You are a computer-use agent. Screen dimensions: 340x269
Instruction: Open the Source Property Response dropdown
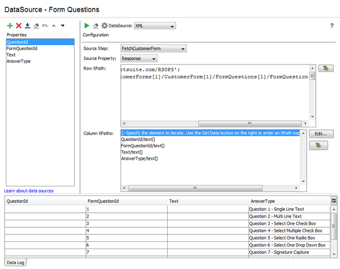(x=138, y=58)
